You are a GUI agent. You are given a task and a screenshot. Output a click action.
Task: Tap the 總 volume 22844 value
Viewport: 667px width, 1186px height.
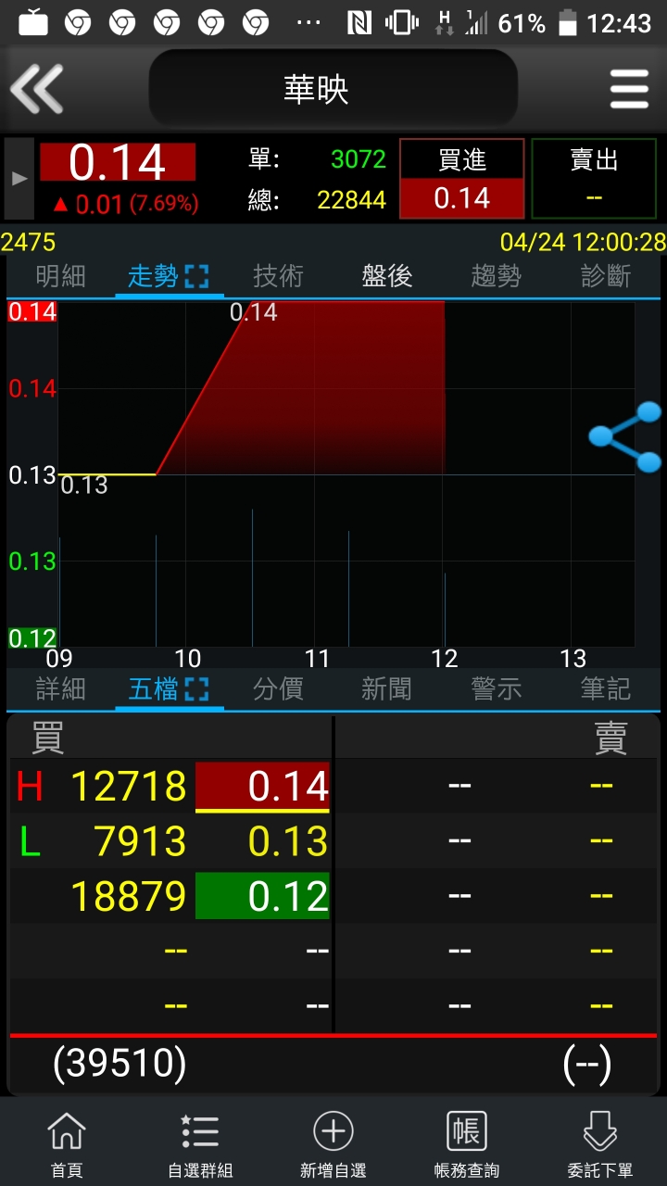pos(352,199)
